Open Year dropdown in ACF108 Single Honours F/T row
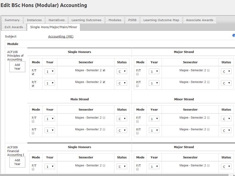 [50, 71]
